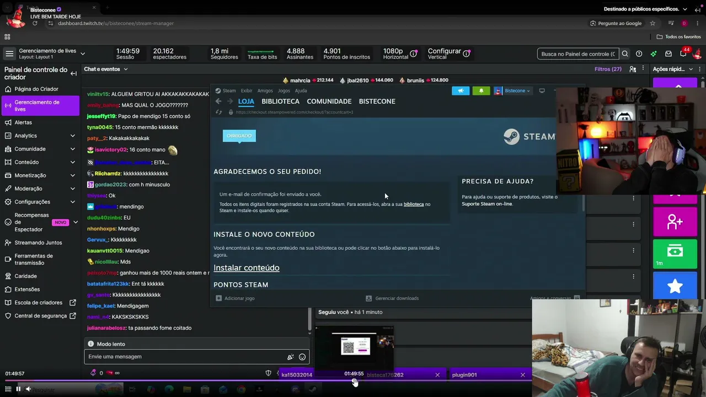Image resolution: width=706 pixels, height=397 pixels.
Task: Open the BIBLIOTECA tab in Steam
Action: click(x=280, y=101)
